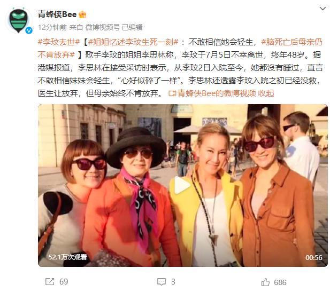This screenshot has height=292, width=330.
Task: Click the crown membership icon beside username
Action: click(82, 14)
